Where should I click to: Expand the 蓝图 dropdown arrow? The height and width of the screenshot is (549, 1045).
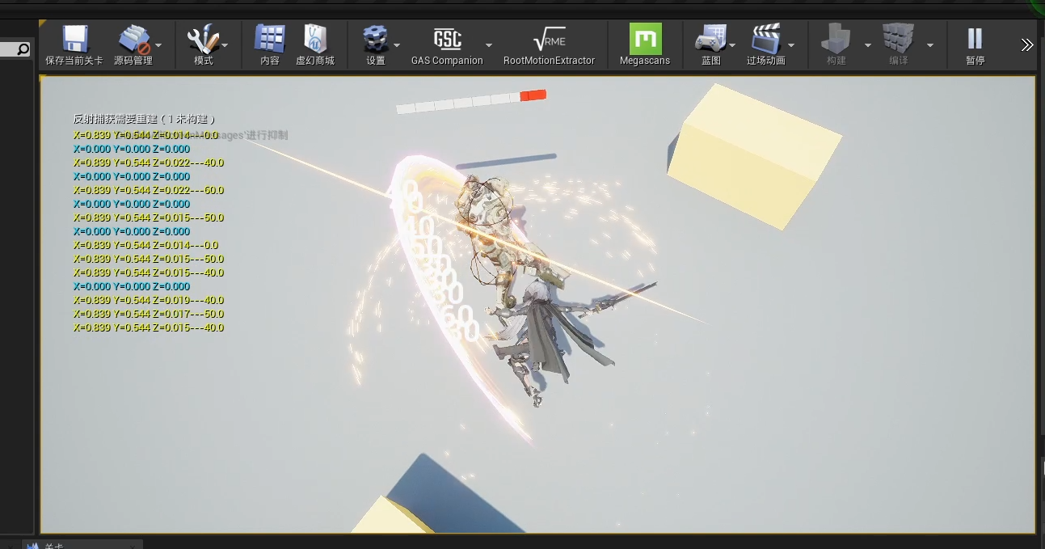(732, 45)
